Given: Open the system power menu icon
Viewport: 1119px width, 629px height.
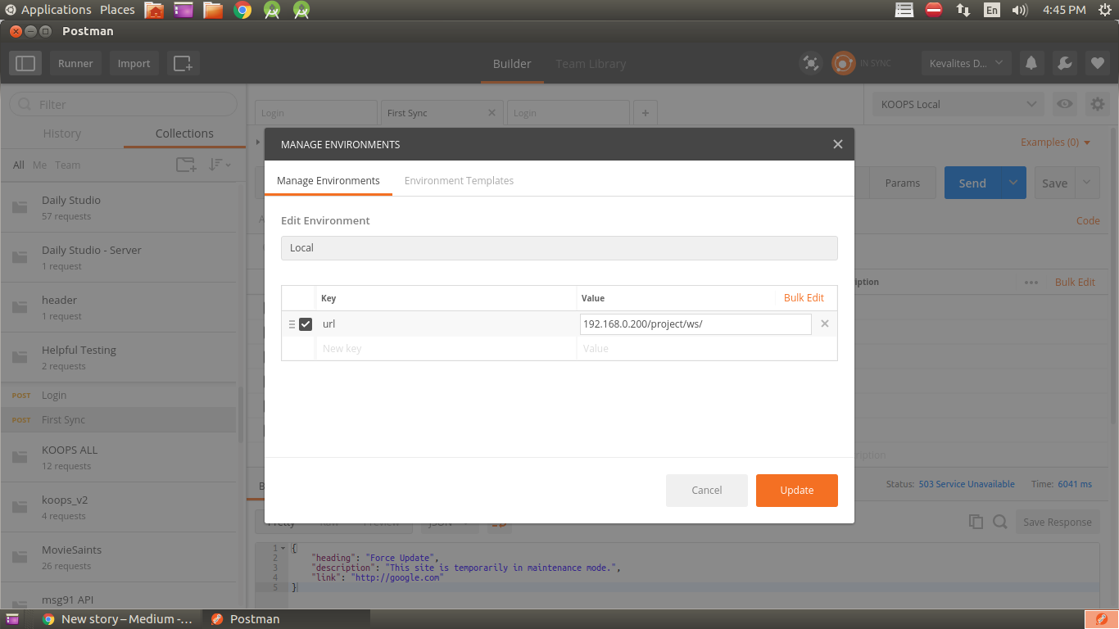Looking at the screenshot, I should click(x=1104, y=10).
